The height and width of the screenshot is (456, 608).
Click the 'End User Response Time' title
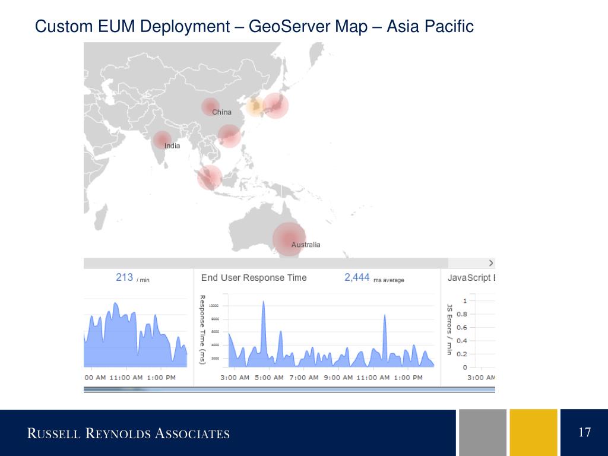coord(254,278)
